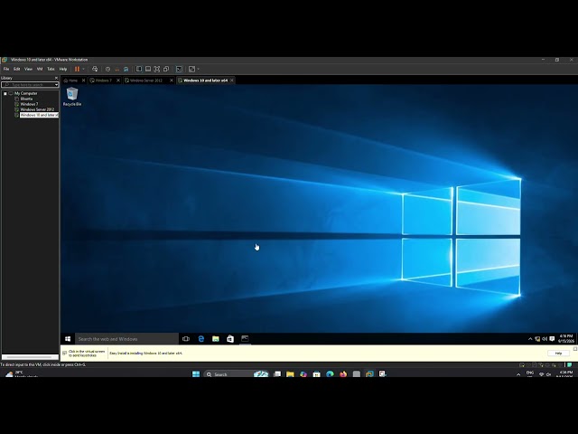Image resolution: width=578 pixels, height=434 pixels.
Task: Click the VMware Workstation host taskbar icon
Action: (x=369, y=373)
